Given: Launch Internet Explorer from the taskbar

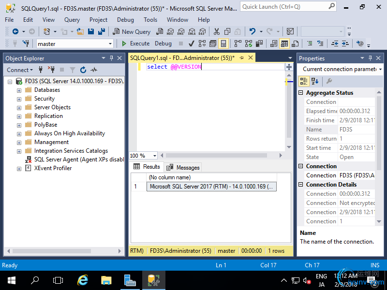Looking at the screenshot, I should click(x=83, y=280).
